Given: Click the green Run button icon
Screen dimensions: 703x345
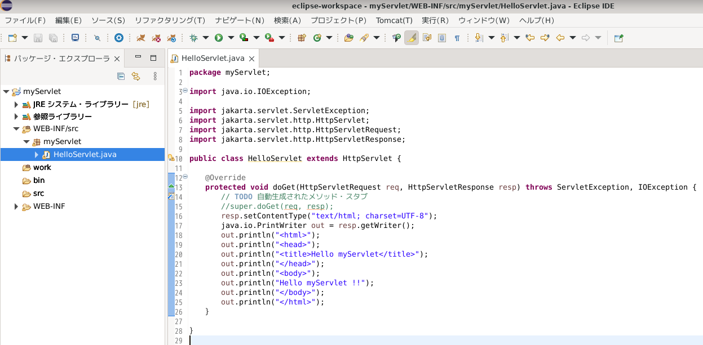Looking at the screenshot, I should [x=218, y=38].
